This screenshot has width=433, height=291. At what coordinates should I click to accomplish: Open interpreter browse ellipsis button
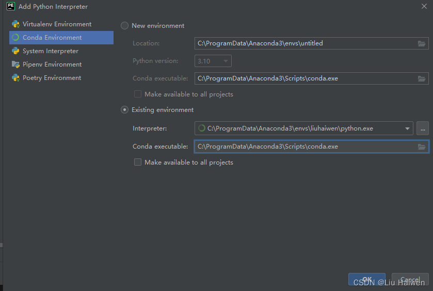(422, 128)
